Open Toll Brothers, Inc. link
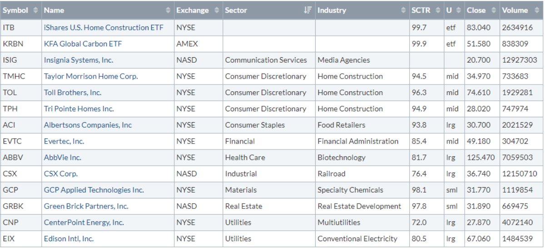Screen dimensions: 545x248 coord(73,93)
